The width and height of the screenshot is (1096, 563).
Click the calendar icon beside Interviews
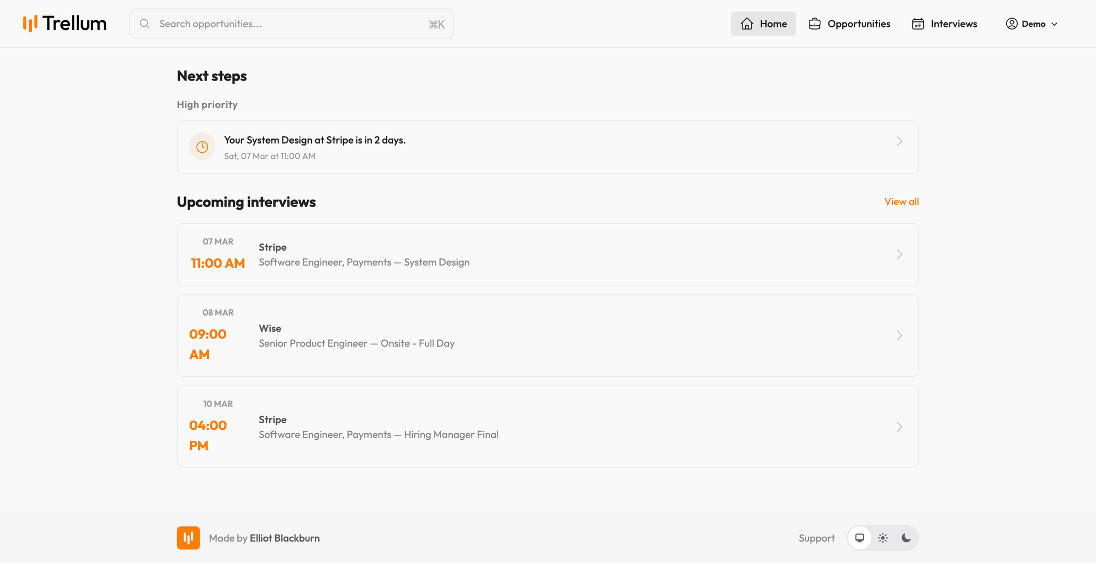918,24
